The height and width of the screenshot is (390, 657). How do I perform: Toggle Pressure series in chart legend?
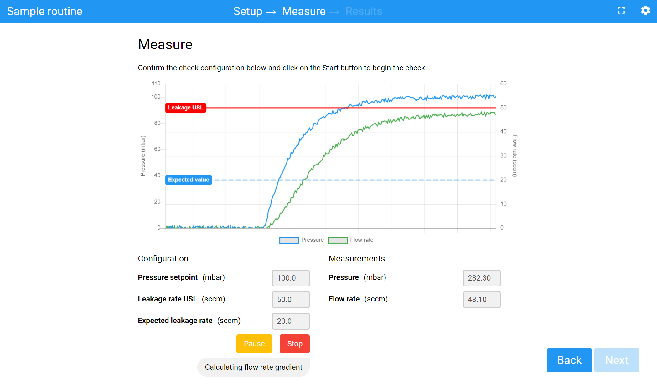coord(312,240)
